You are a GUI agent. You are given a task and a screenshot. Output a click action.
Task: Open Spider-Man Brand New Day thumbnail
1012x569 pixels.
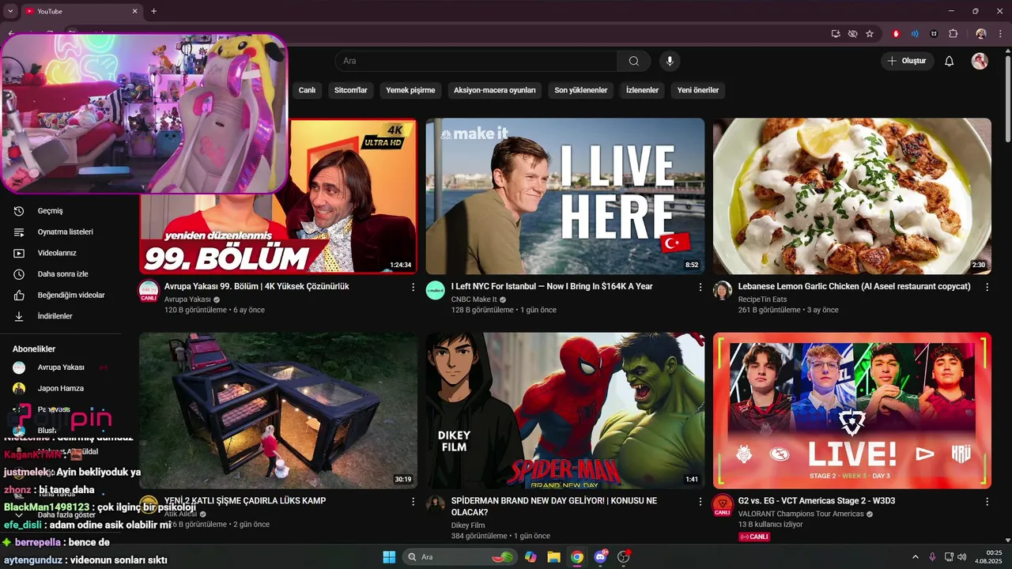tap(565, 410)
